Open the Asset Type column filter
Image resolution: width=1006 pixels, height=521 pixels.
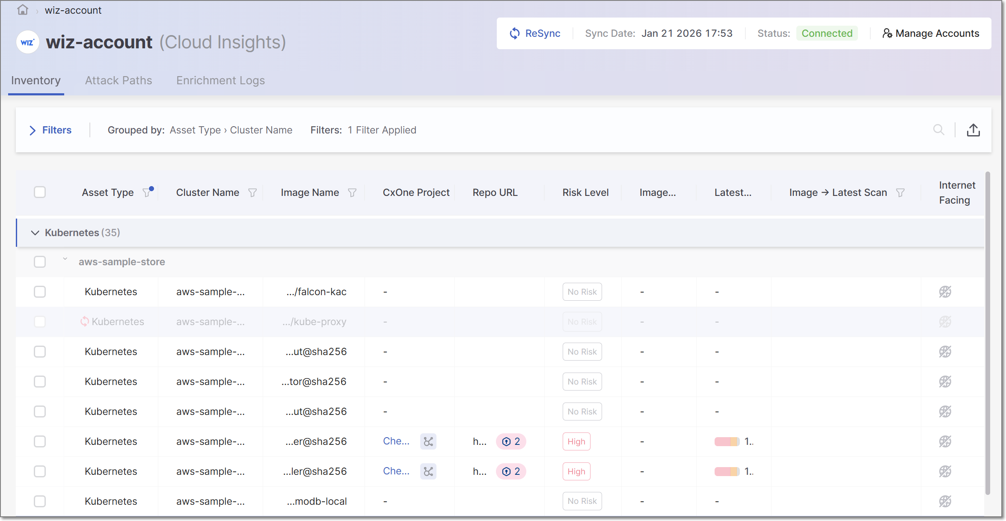click(147, 192)
